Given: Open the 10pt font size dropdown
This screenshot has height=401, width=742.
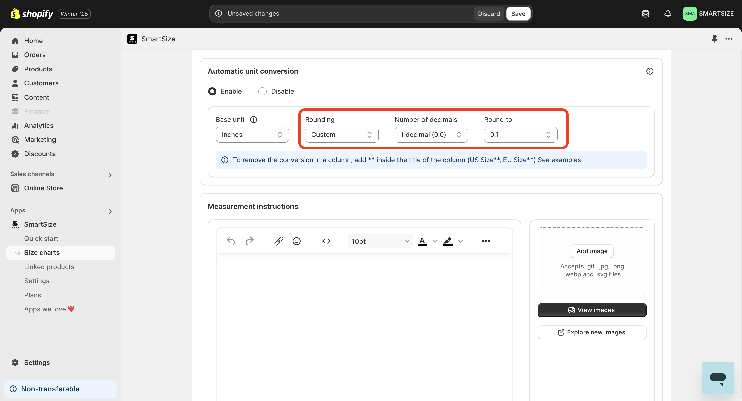Looking at the screenshot, I should pyautogui.click(x=380, y=241).
